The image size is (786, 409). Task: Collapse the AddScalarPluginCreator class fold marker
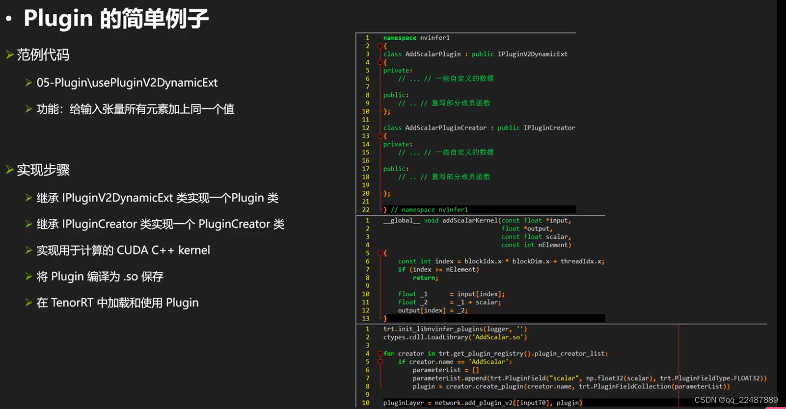(x=380, y=136)
